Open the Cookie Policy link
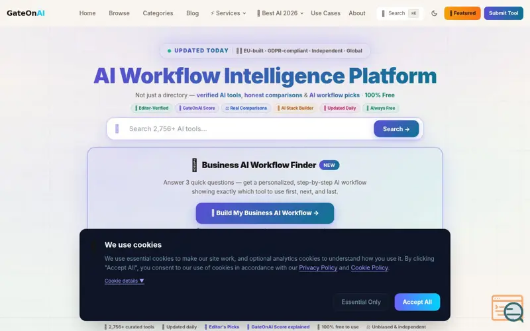Viewport: 530px width, 331px height. [369, 267]
